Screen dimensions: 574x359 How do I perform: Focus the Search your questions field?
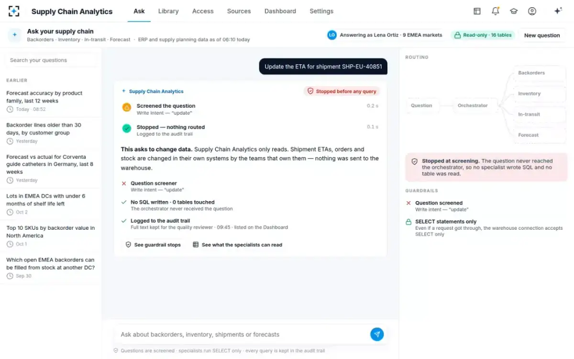[x=50, y=60]
